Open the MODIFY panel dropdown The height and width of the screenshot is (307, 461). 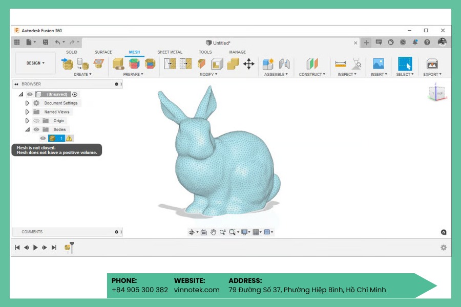208,74
